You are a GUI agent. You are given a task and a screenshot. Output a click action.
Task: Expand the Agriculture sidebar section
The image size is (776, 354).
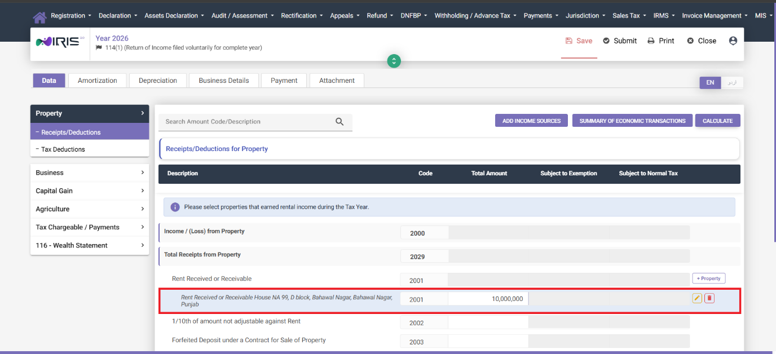90,209
